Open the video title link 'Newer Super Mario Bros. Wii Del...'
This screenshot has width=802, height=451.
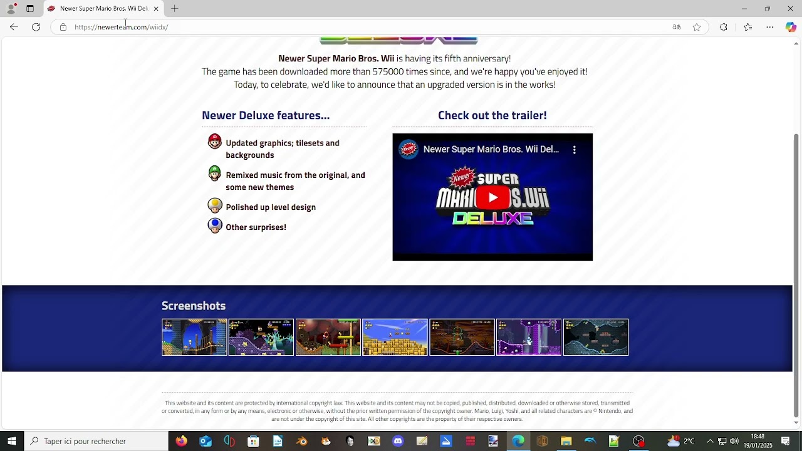tap(491, 150)
